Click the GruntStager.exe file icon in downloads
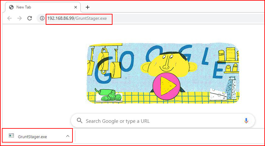 (x=11, y=135)
